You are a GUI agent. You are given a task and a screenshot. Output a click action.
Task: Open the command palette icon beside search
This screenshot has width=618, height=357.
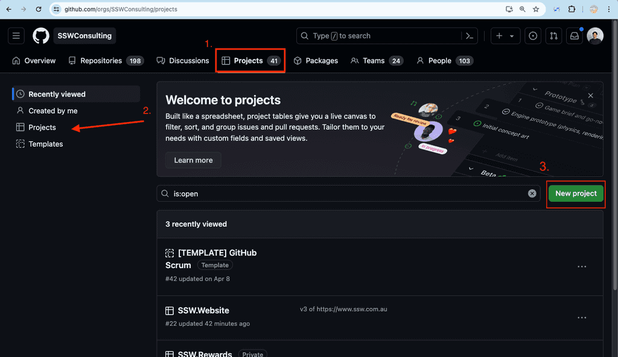pos(470,36)
